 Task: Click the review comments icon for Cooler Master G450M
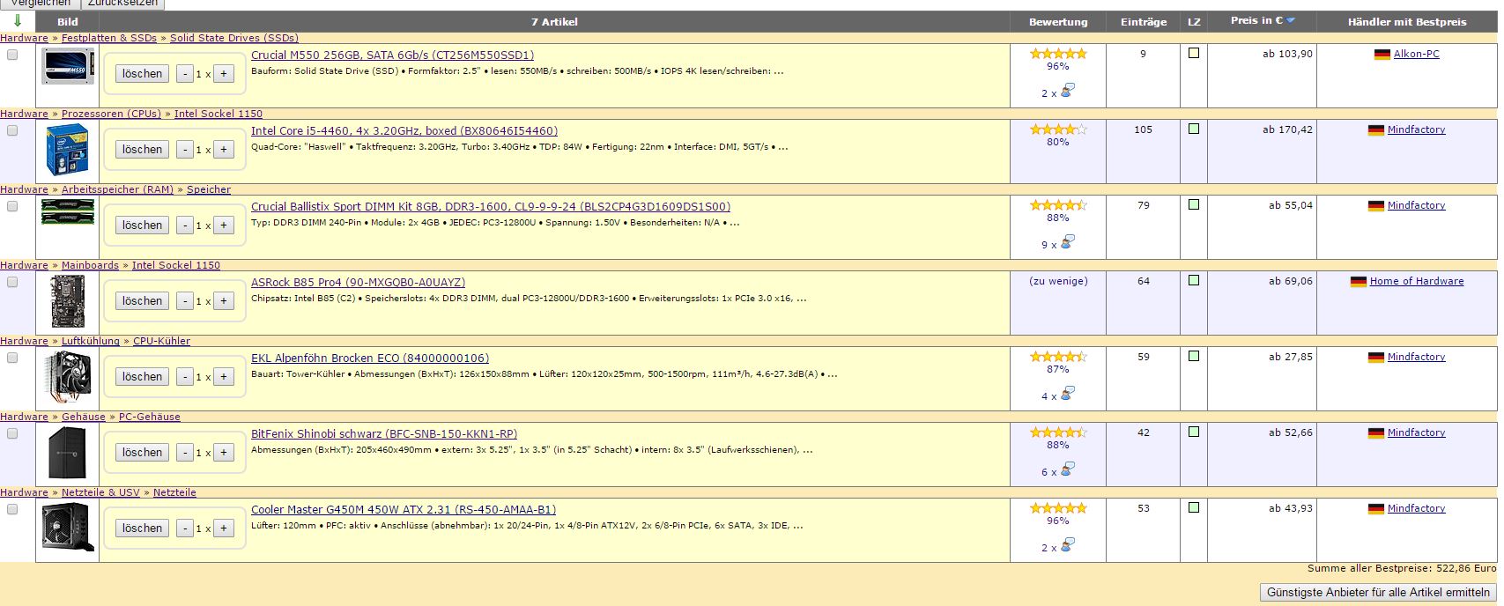click(x=1068, y=545)
